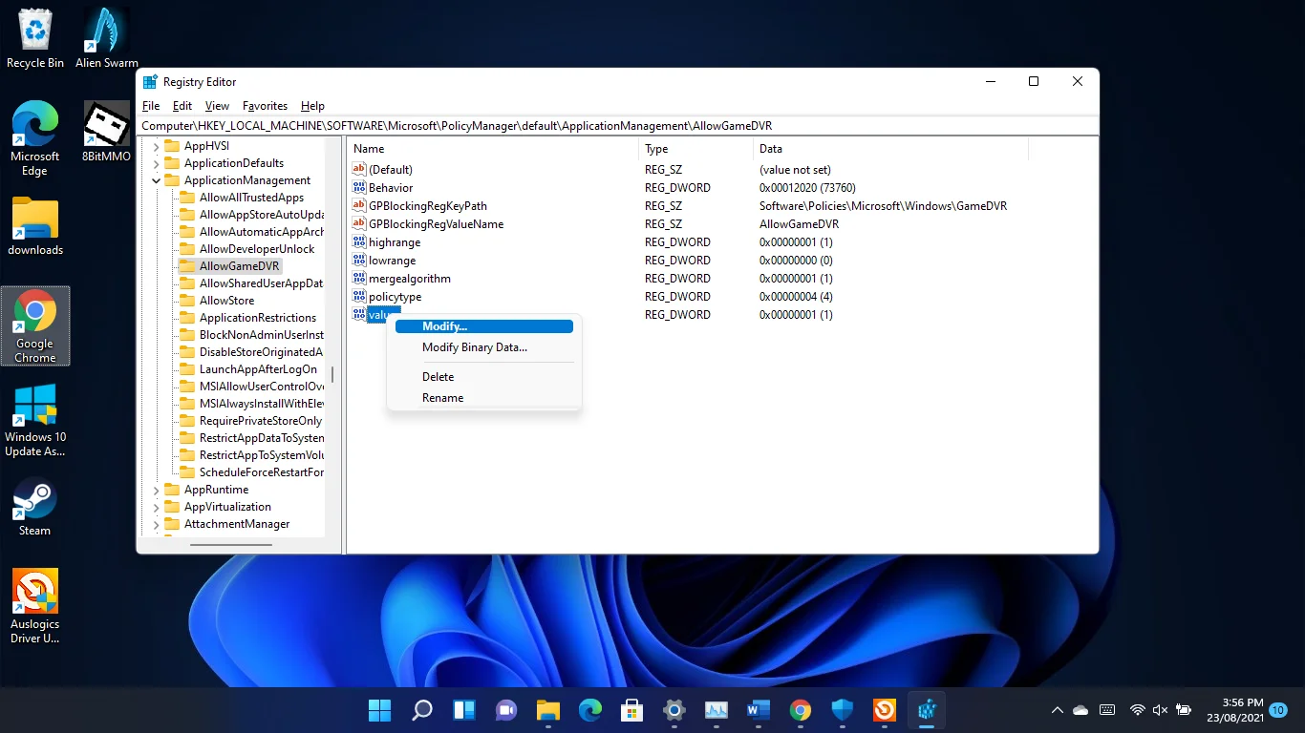Click the tree pane horizontal scrollbar
The image size is (1305, 733).
click(230, 545)
